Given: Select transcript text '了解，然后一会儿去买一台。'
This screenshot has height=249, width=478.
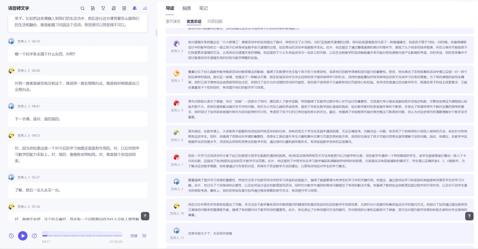Looking at the screenshot, I should (38, 190).
